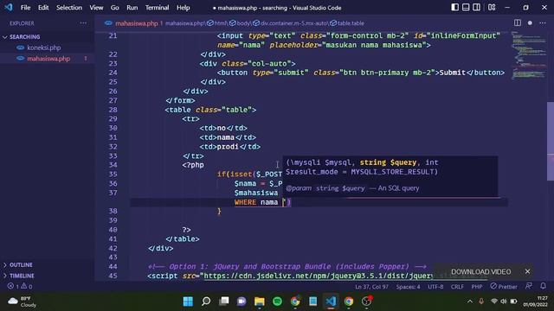Screen dimensions: 554x311
Task: Open second Chrome icon beside VS Code
Action: (x=349, y=301)
